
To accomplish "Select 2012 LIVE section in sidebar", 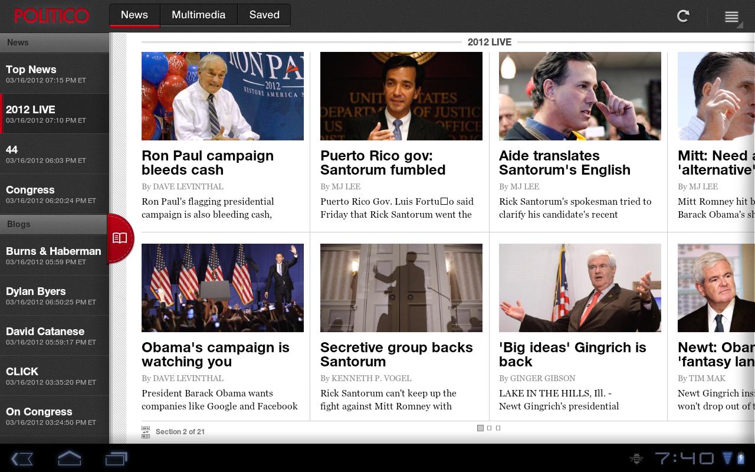I will pyautogui.click(x=54, y=114).
